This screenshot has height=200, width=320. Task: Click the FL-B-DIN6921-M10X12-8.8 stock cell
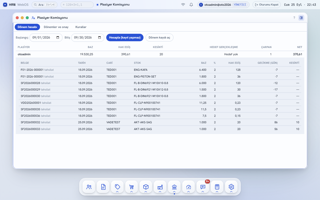click(151, 89)
